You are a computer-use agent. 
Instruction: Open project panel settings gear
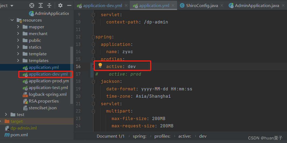[x=60, y=5]
